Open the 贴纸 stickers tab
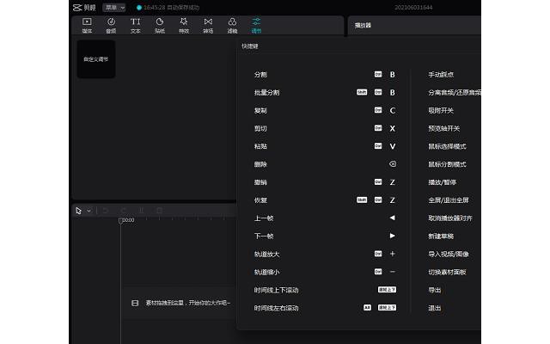Image resolution: width=550 pixels, height=344 pixels. coord(160,26)
